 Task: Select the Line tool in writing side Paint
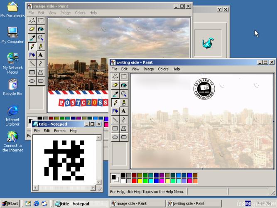[115, 120]
